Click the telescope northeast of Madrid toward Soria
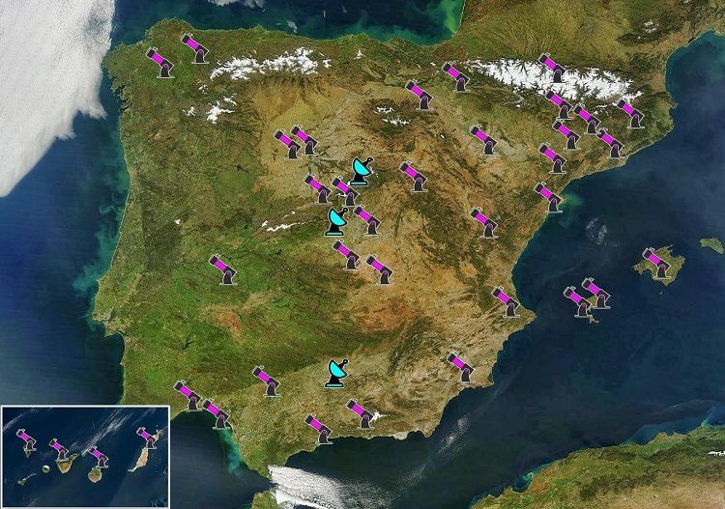725x509 pixels. [x=414, y=177]
